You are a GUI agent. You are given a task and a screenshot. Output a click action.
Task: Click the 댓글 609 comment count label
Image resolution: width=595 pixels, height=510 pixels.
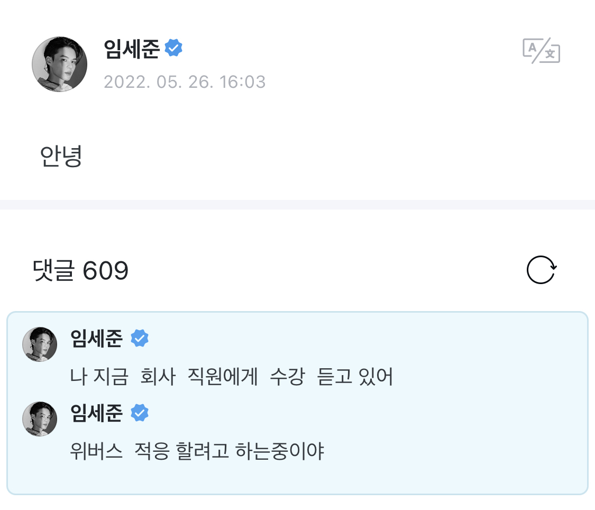(79, 270)
